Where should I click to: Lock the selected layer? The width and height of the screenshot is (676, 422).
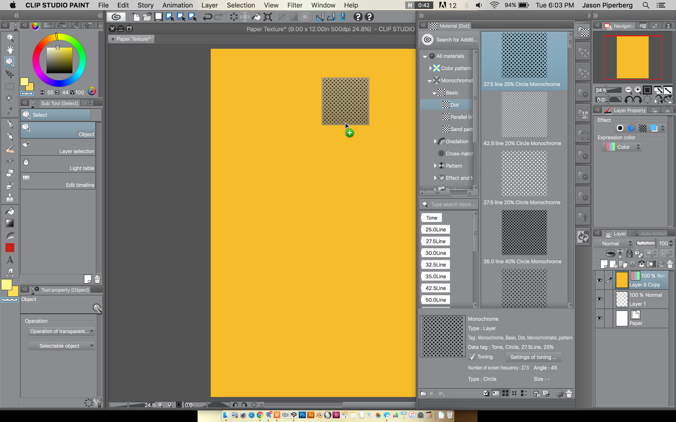click(629, 253)
